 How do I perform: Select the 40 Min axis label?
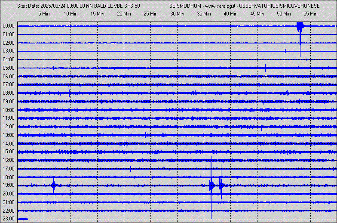point(230,14)
